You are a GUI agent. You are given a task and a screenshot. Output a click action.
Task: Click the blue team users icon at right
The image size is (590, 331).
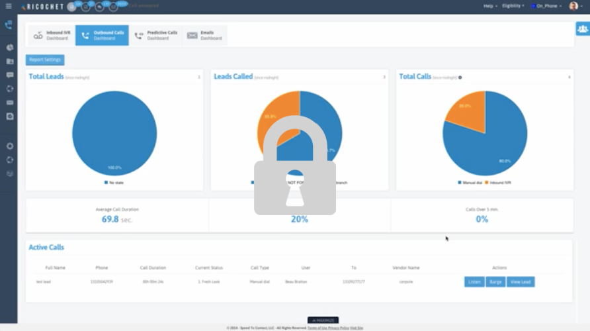click(582, 29)
